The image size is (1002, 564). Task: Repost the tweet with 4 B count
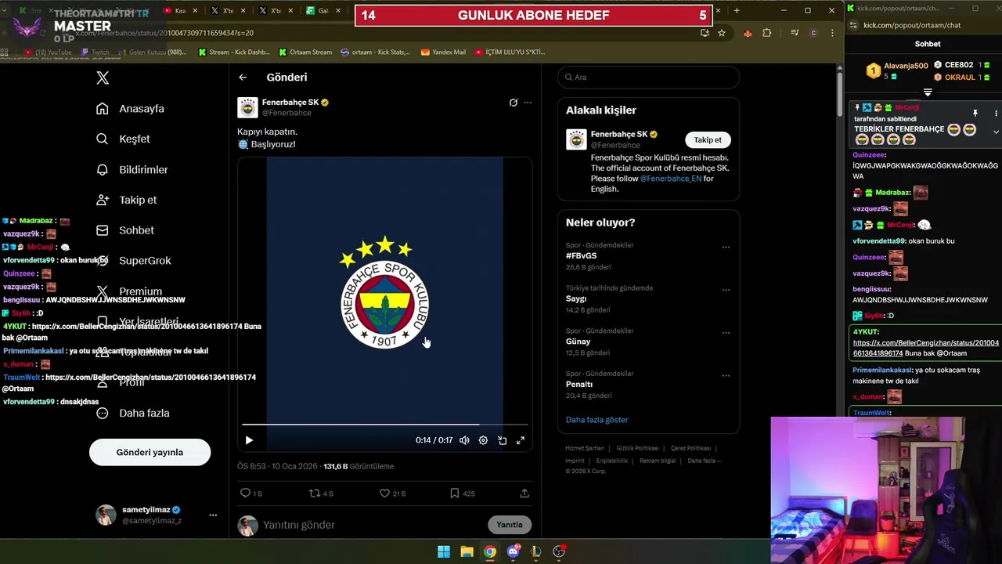pyautogui.click(x=321, y=493)
